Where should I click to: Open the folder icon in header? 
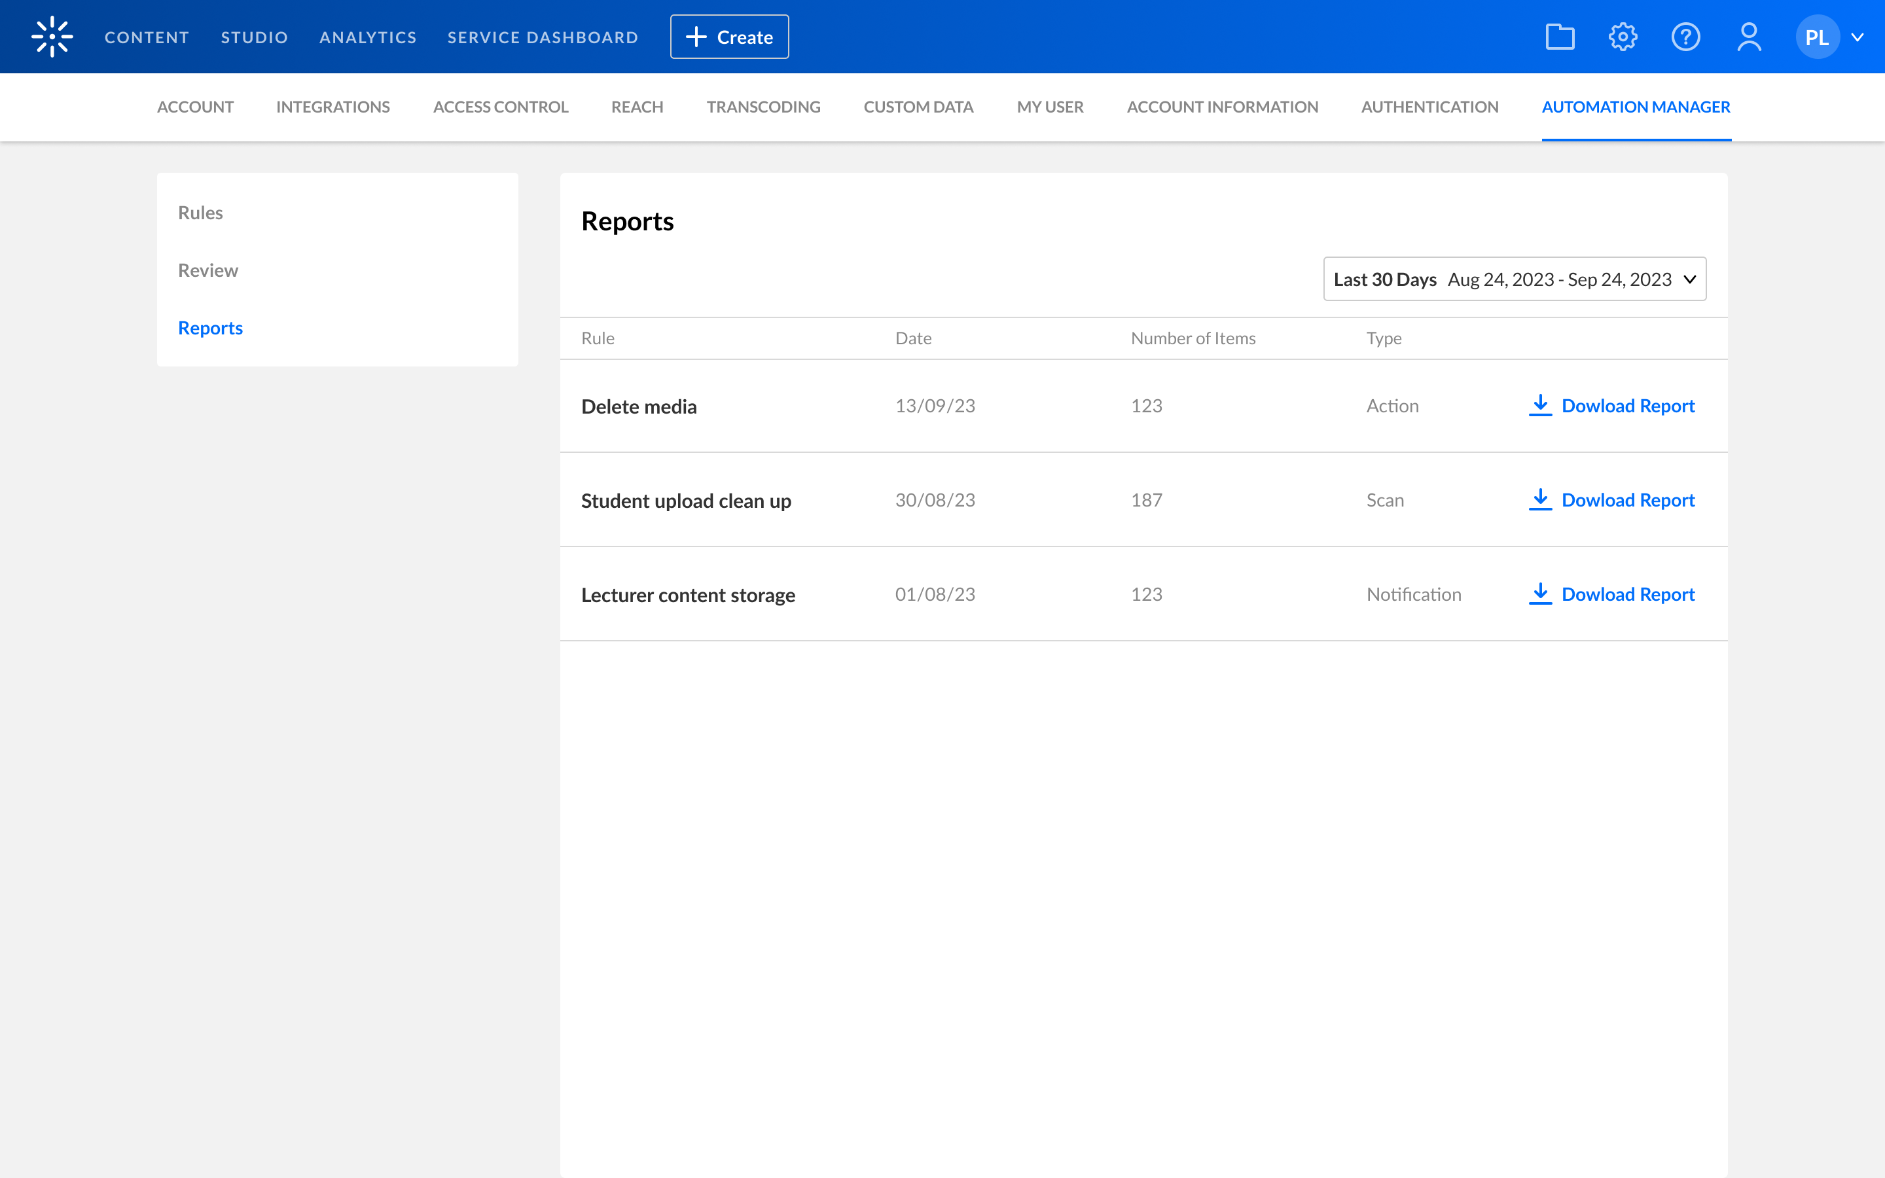(1560, 37)
